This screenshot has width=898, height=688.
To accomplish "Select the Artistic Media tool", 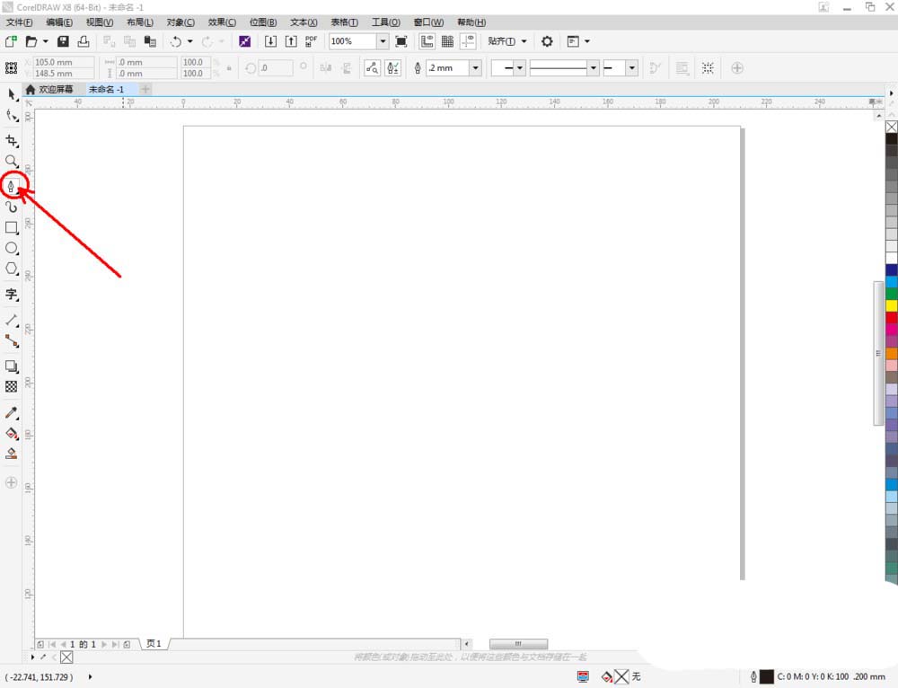I will tap(12, 207).
